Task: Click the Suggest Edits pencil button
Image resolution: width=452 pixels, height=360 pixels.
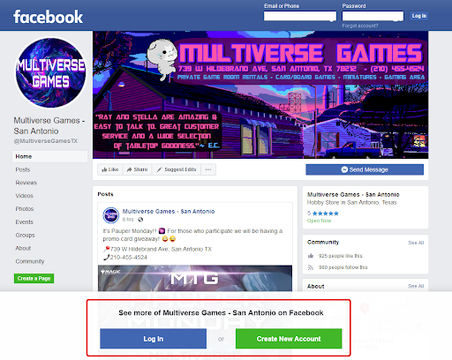Action: 177,169
